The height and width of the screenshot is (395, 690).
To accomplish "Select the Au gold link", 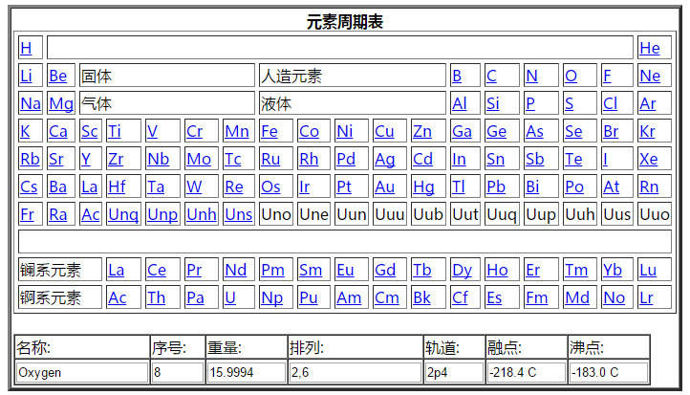I will click(384, 187).
